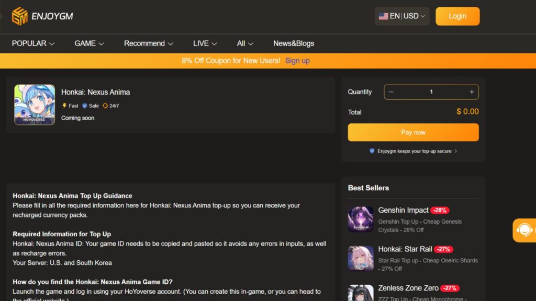This screenshot has width=536, height=301.
Task: Click the Zenless Zone Zero game icon
Action: [x=361, y=293]
